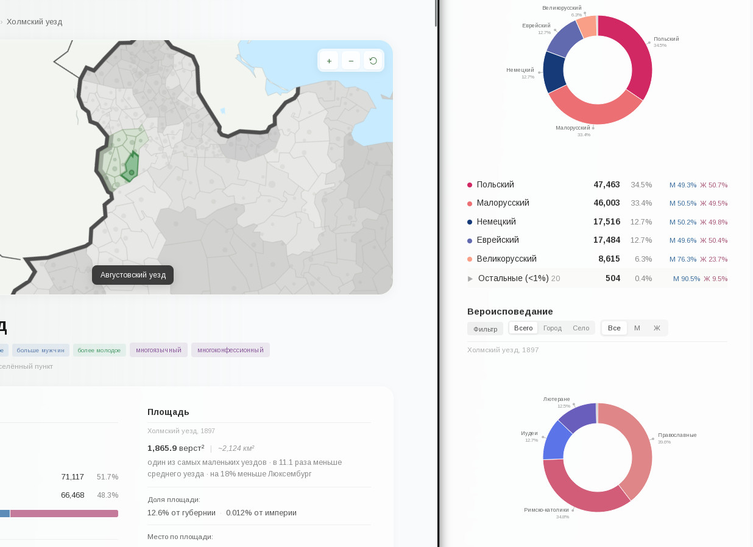Click the Августовский уезд map tooltip

click(133, 275)
